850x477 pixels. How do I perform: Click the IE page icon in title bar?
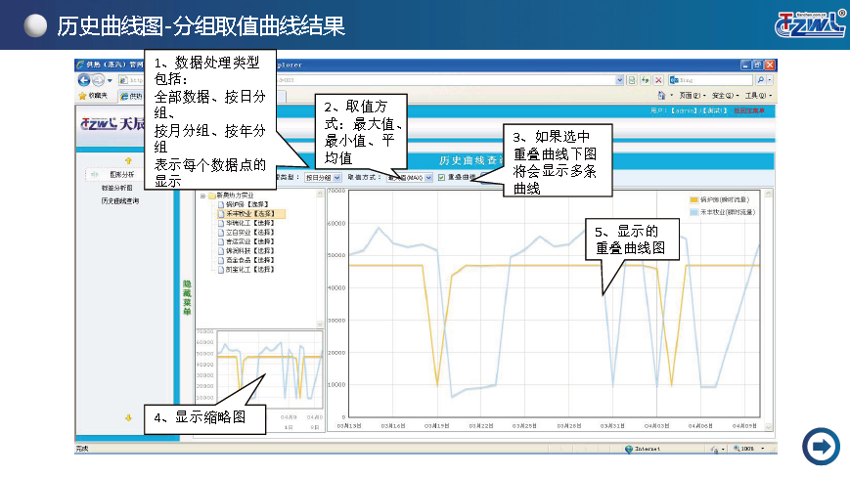point(80,65)
